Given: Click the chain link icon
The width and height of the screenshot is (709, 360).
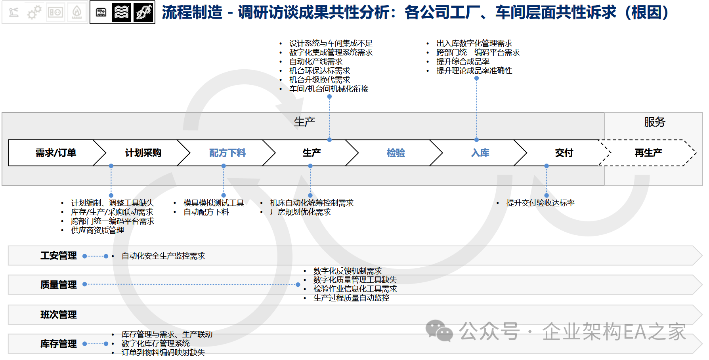Looking at the screenshot, I should click(x=143, y=13).
